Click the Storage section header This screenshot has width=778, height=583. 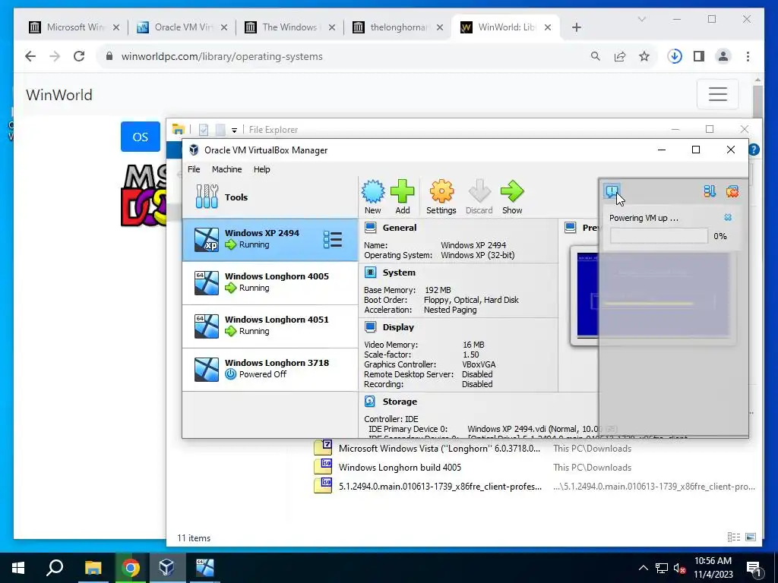click(400, 402)
